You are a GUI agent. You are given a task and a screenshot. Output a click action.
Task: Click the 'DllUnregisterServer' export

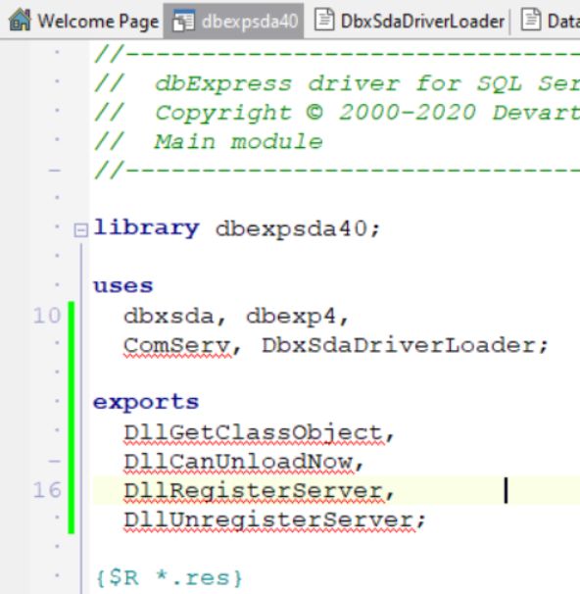tap(268, 520)
